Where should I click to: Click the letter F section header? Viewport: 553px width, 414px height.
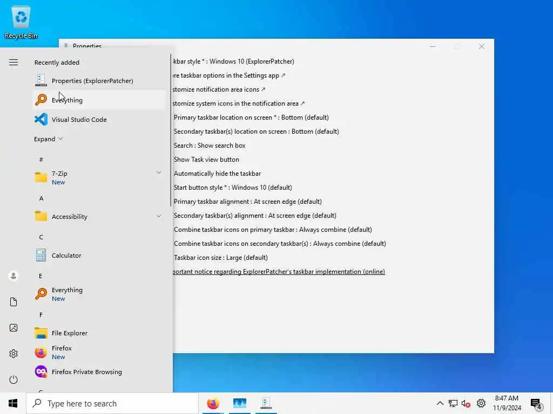point(41,314)
